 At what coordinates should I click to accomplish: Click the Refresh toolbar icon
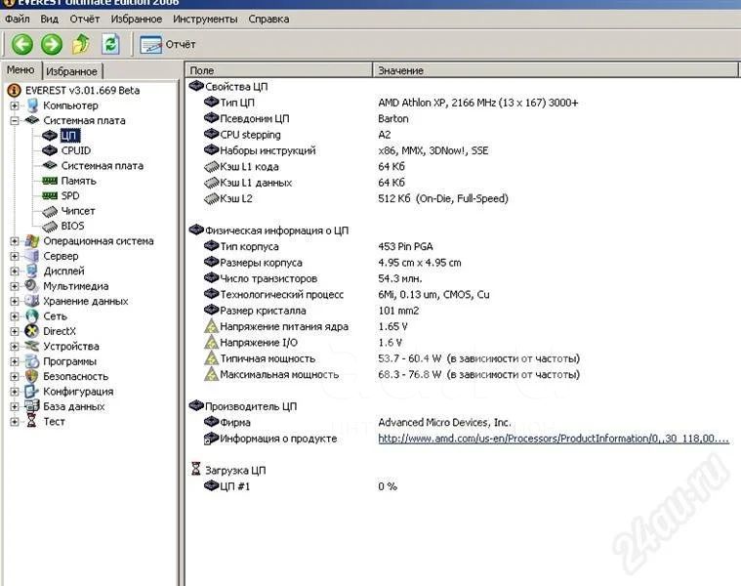[110, 44]
